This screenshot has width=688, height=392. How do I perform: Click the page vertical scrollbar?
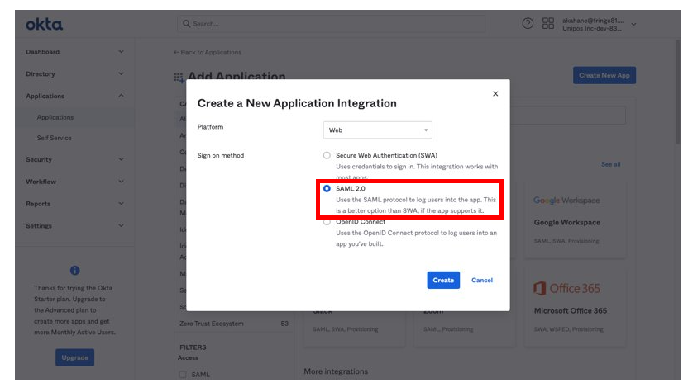pyautogui.click(x=678, y=92)
